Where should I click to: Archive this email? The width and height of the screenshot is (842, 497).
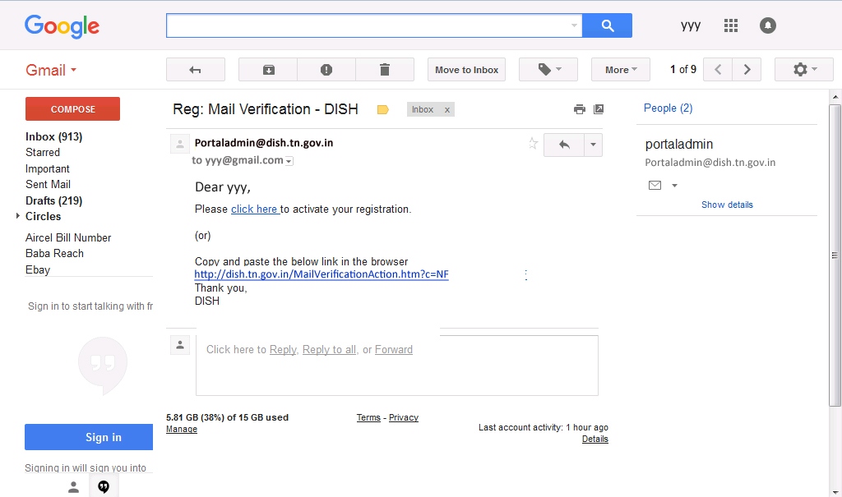(x=268, y=70)
